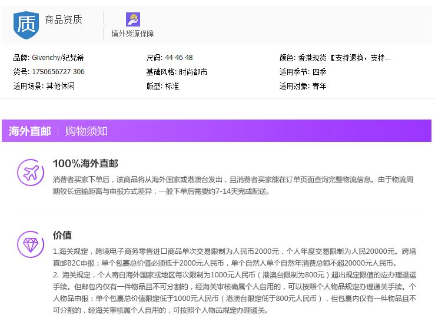Screen dimensions: 435x318
Task: Click the 适用场景 value 其他休闲
Action: (x=61, y=86)
